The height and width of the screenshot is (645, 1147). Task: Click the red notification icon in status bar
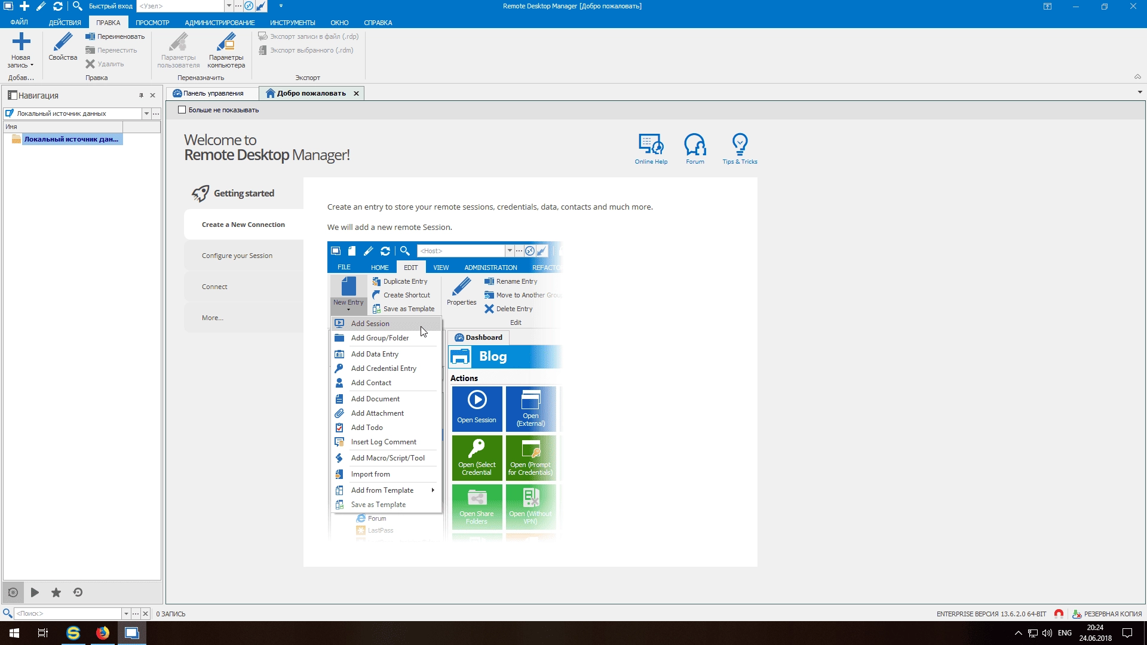pos(1059,614)
